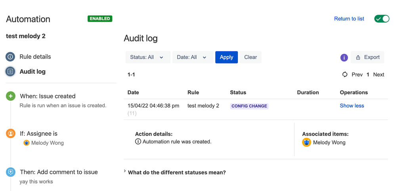The width and height of the screenshot is (396, 191).
Task: Select the blue Add comment action icon
Action: [x=11, y=172]
